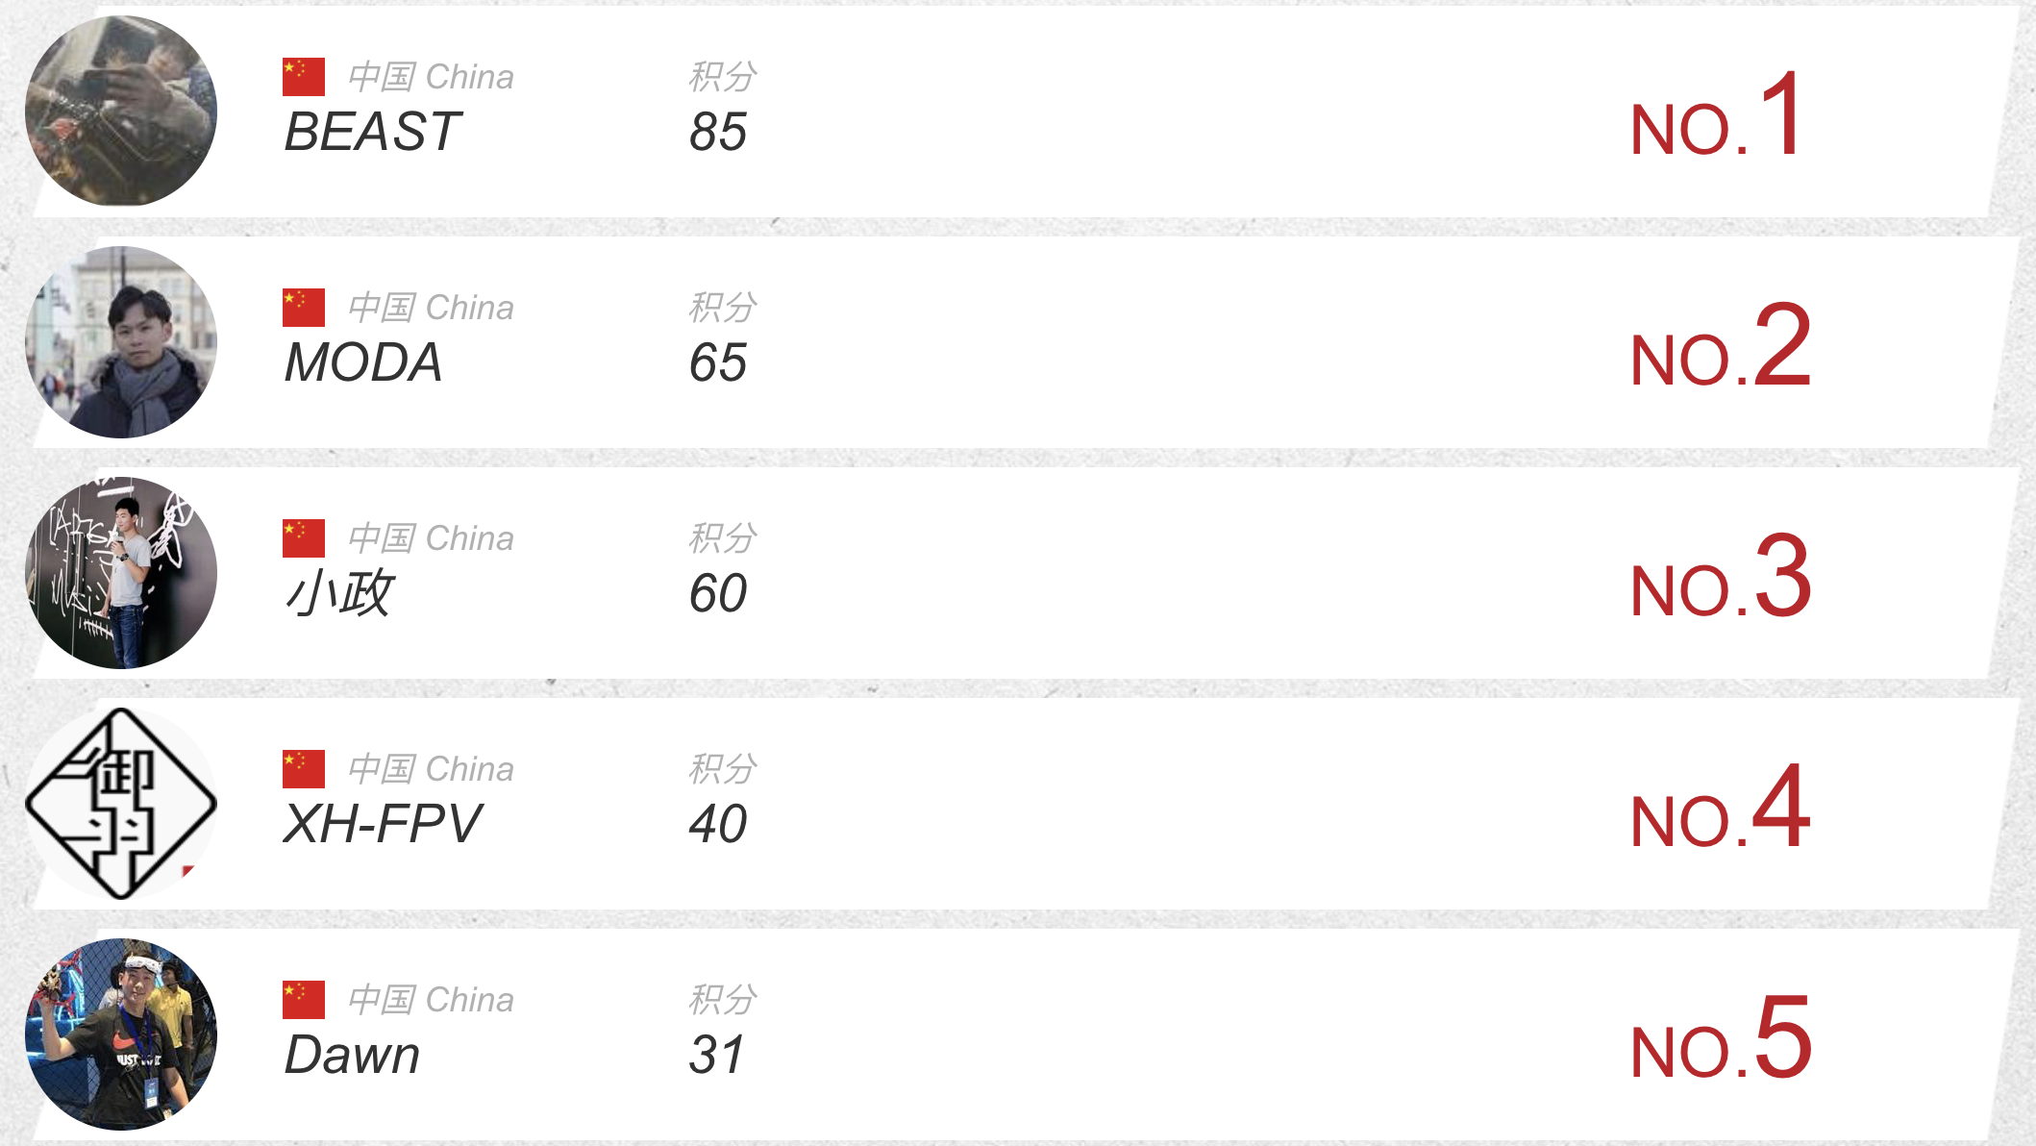Select the BEAST pilot name
Image resolution: width=2036 pixels, height=1146 pixels.
[373, 132]
